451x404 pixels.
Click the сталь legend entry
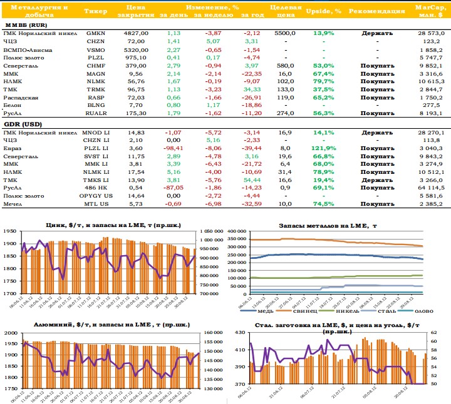[x=378, y=311]
